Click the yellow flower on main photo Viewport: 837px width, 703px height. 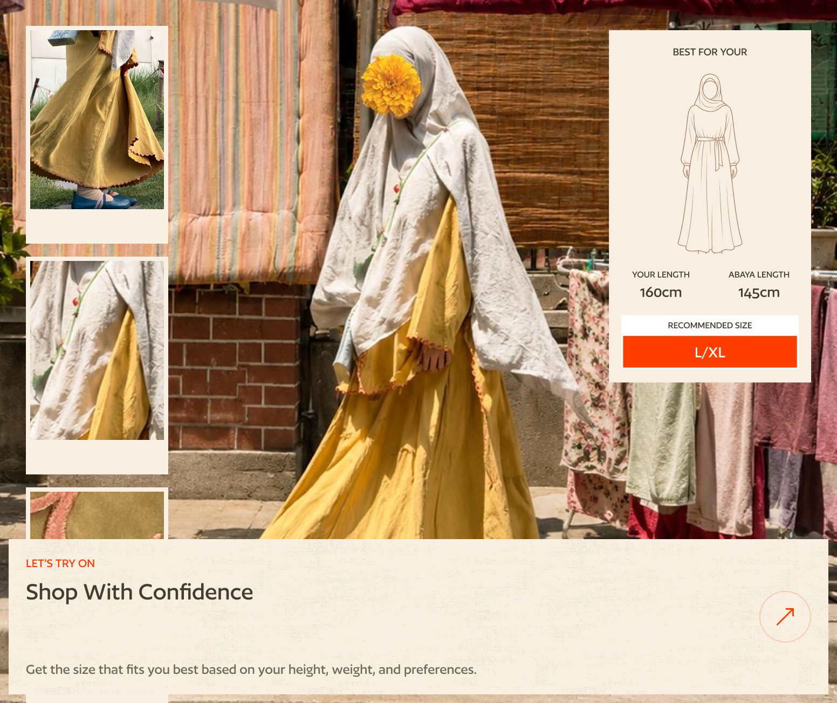[x=391, y=85]
